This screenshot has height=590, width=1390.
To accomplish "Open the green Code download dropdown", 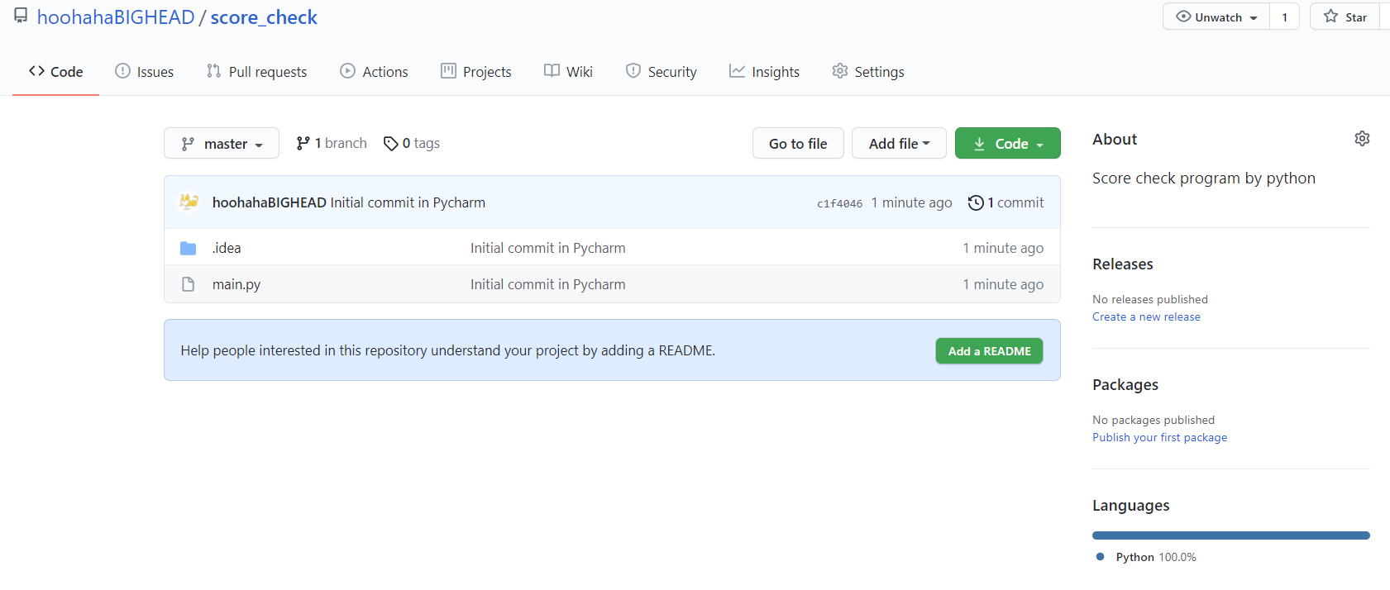I will click(x=1008, y=143).
